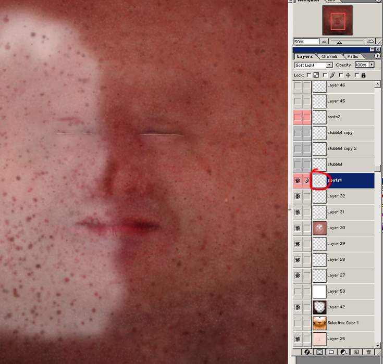This screenshot has height=364, width=383.
Task: Select the Layer 53 name
Action: click(336, 291)
